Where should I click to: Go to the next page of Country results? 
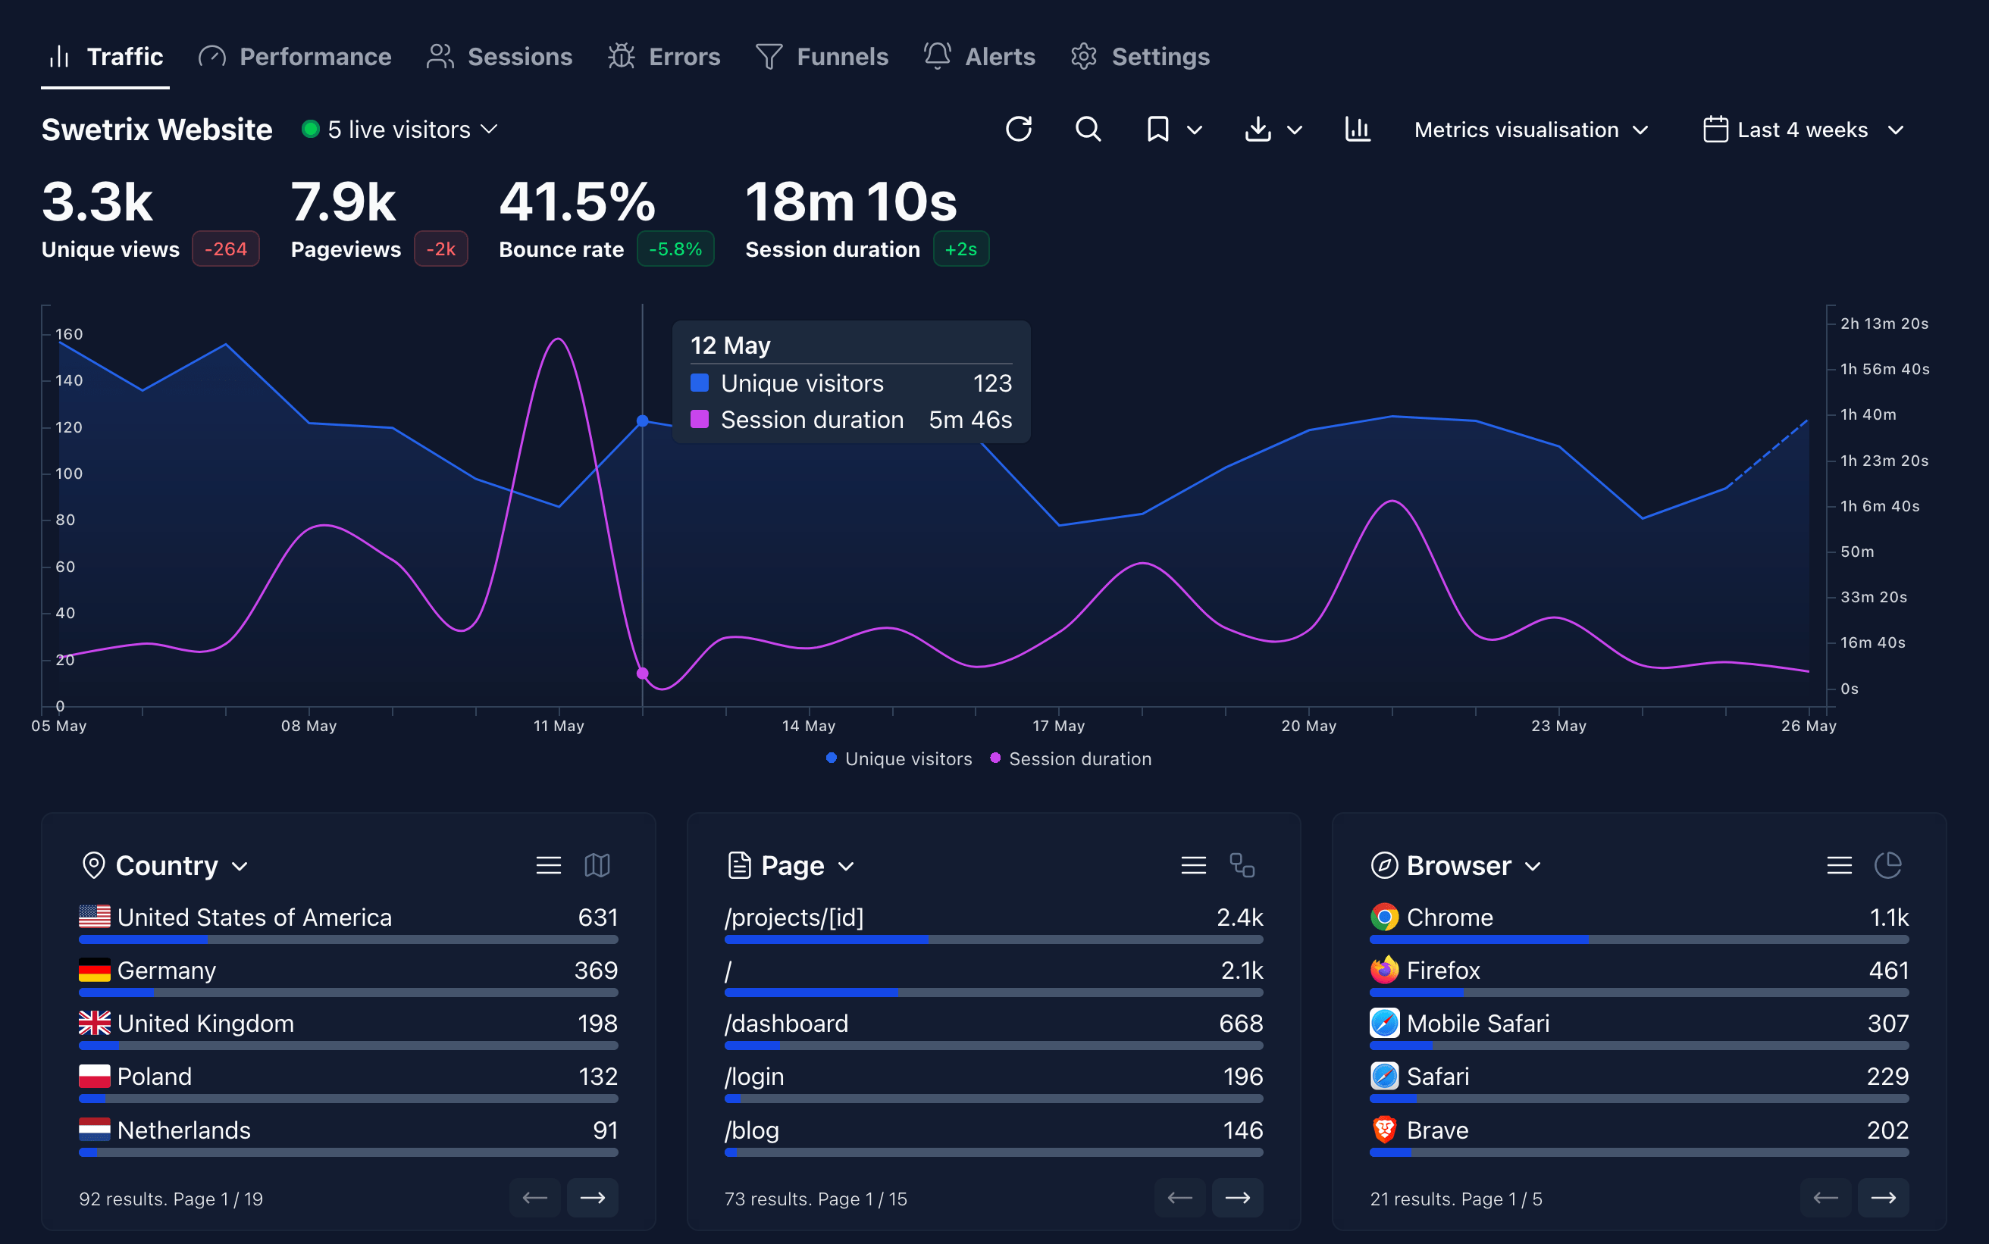pyautogui.click(x=592, y=1198)
